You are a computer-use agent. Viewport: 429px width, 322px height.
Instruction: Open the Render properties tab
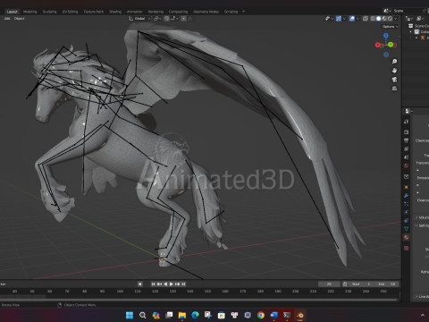tap(406, 131)
